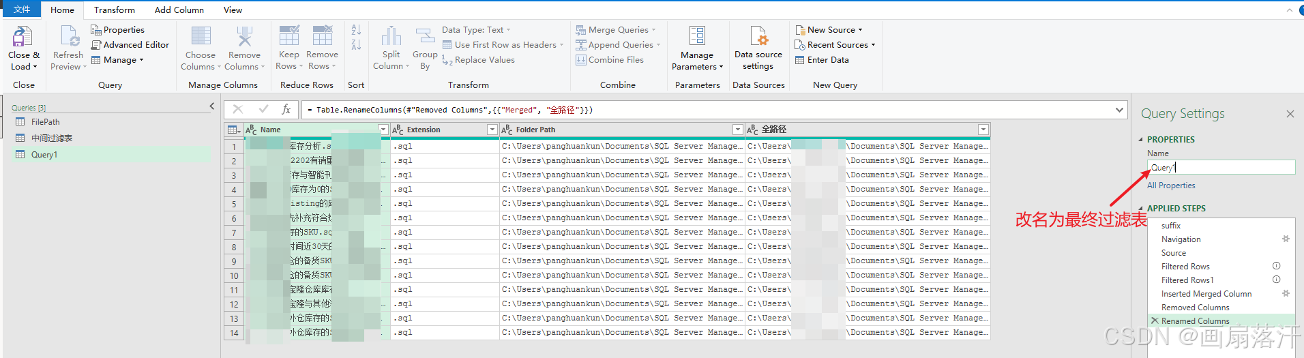
Task: Open Inserted Merged Column settings gear
Action: click(x=1286, y=293)
